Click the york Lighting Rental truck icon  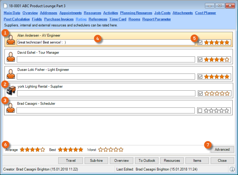point(11,91)
